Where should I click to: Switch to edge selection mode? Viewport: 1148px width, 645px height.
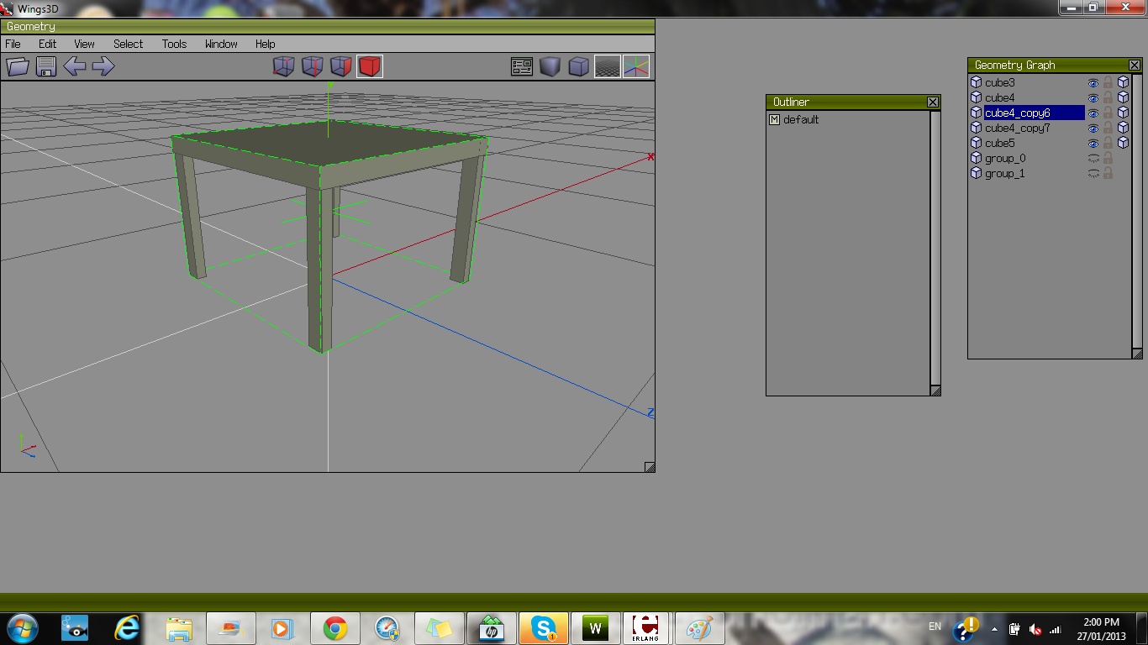pos(313,66)
